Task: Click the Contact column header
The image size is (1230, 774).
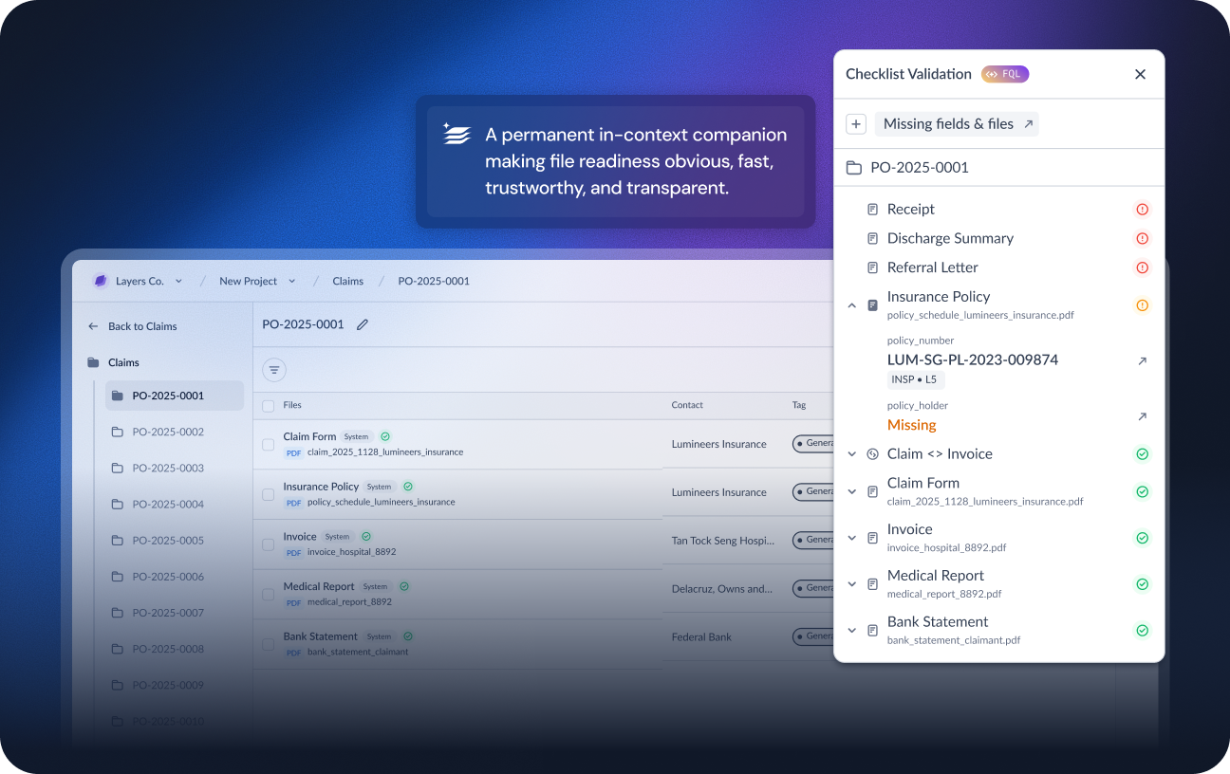Action: 687,405
